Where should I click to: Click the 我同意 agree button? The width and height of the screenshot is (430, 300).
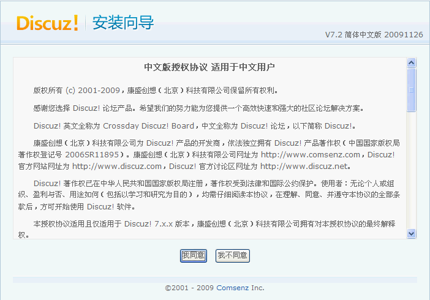tap(194, 255)
